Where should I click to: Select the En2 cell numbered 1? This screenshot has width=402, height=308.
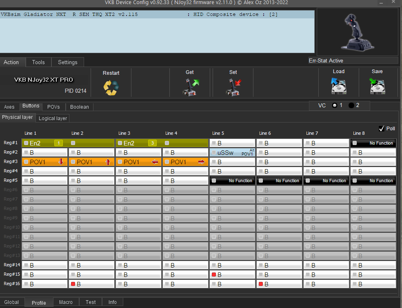pos(44,143)
